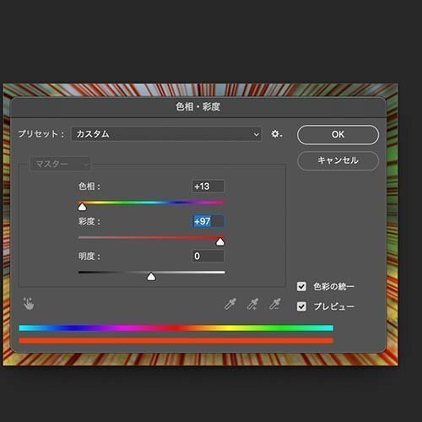Click the 色相・彩度 dialog title

(197, 107)
